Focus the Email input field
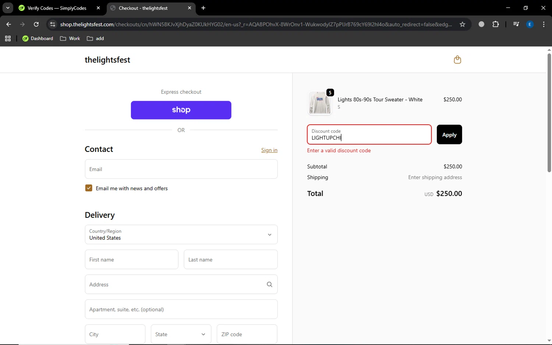The image size is (552, 345). [x=181, y=169]
